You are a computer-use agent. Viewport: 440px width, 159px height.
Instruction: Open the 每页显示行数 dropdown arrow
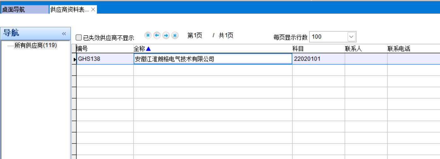tap(351, 37)
